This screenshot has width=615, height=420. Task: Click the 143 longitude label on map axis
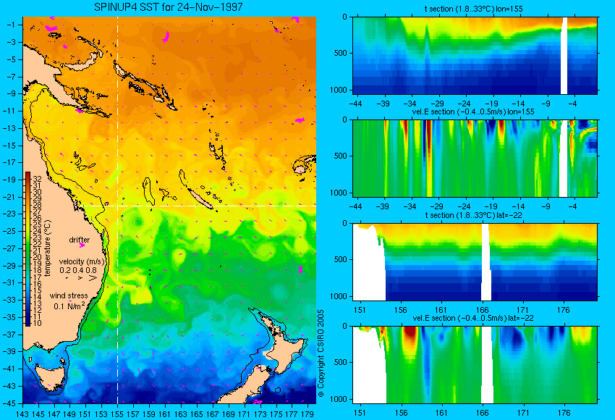pyautogui.click(x=22, y=413)
